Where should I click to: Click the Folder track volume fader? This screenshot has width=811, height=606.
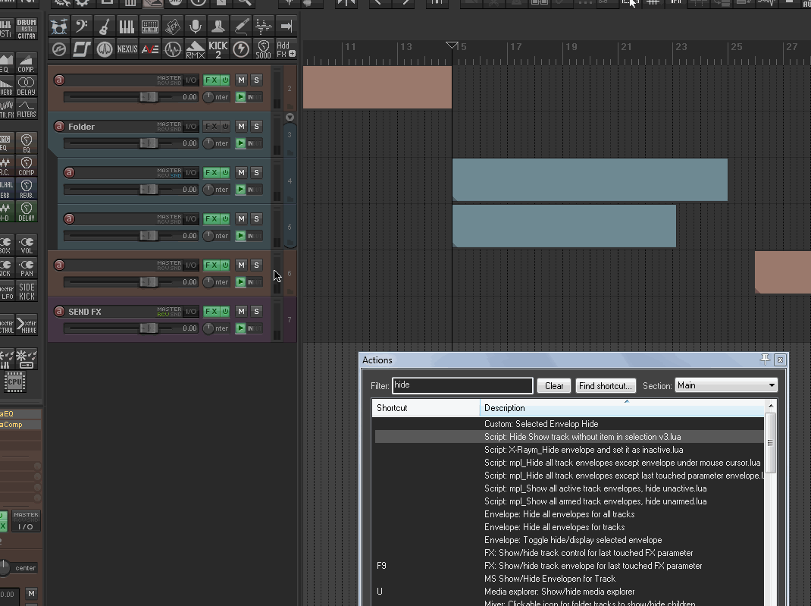[x=149, y=143]
